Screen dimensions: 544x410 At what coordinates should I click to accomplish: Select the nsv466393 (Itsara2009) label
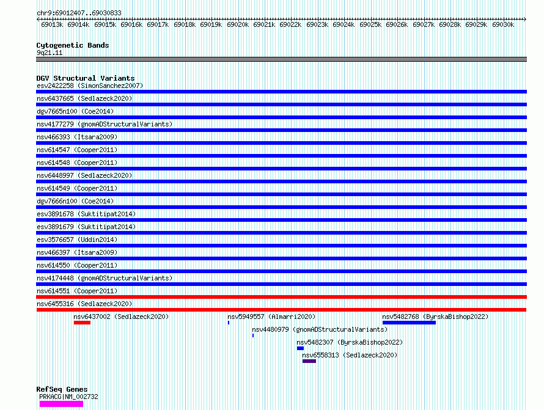point(77,137)
